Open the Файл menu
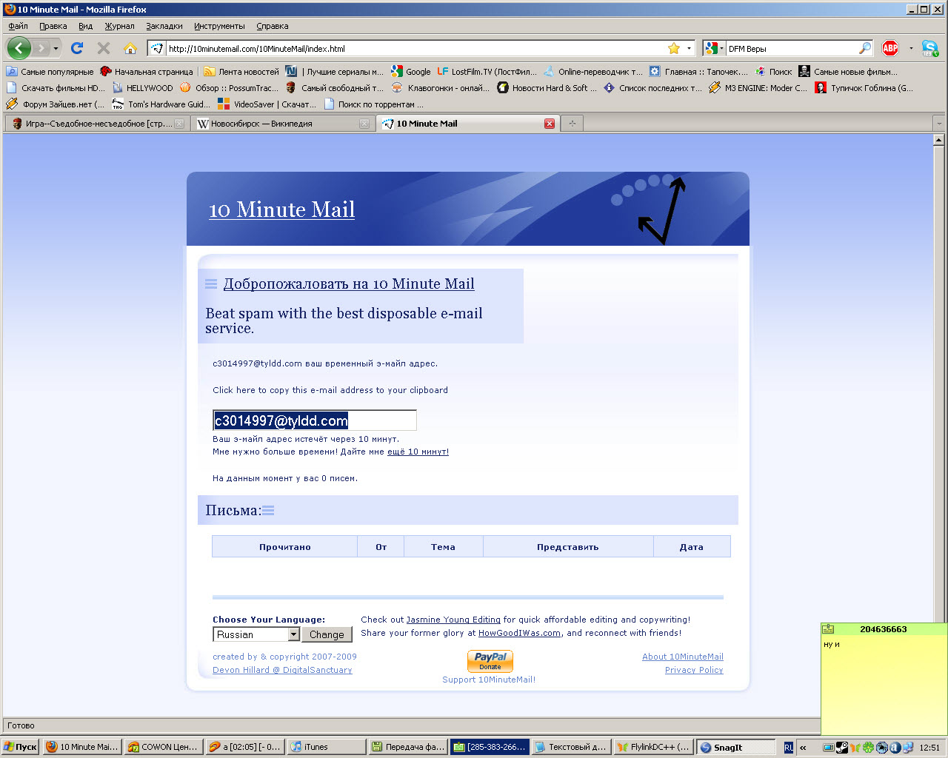Viewport: 948px width, 758px height. (x=18, y=26)
